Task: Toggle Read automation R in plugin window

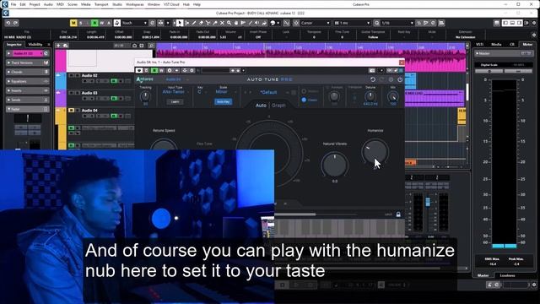Action: point(154,70)
